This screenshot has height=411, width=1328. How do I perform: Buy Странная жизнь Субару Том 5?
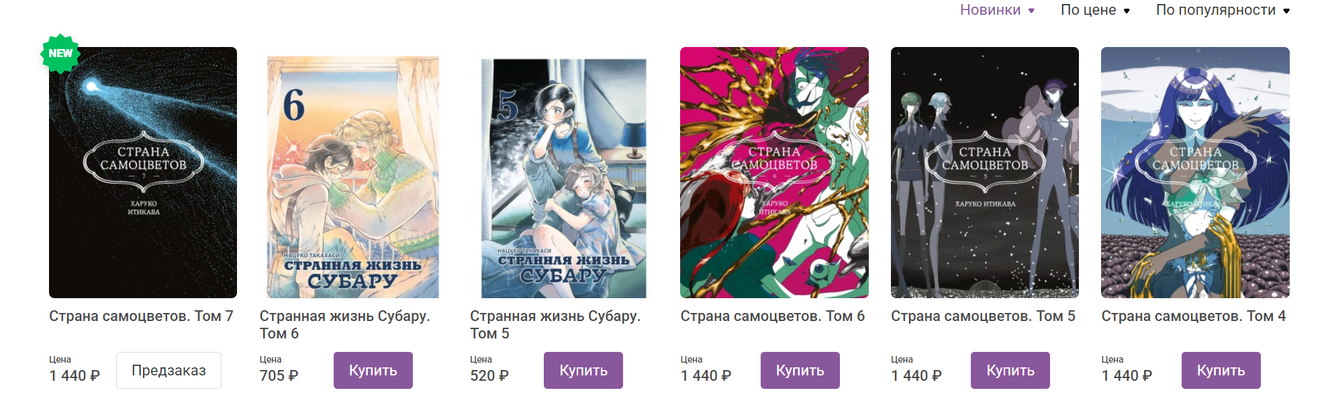(583, 370)
